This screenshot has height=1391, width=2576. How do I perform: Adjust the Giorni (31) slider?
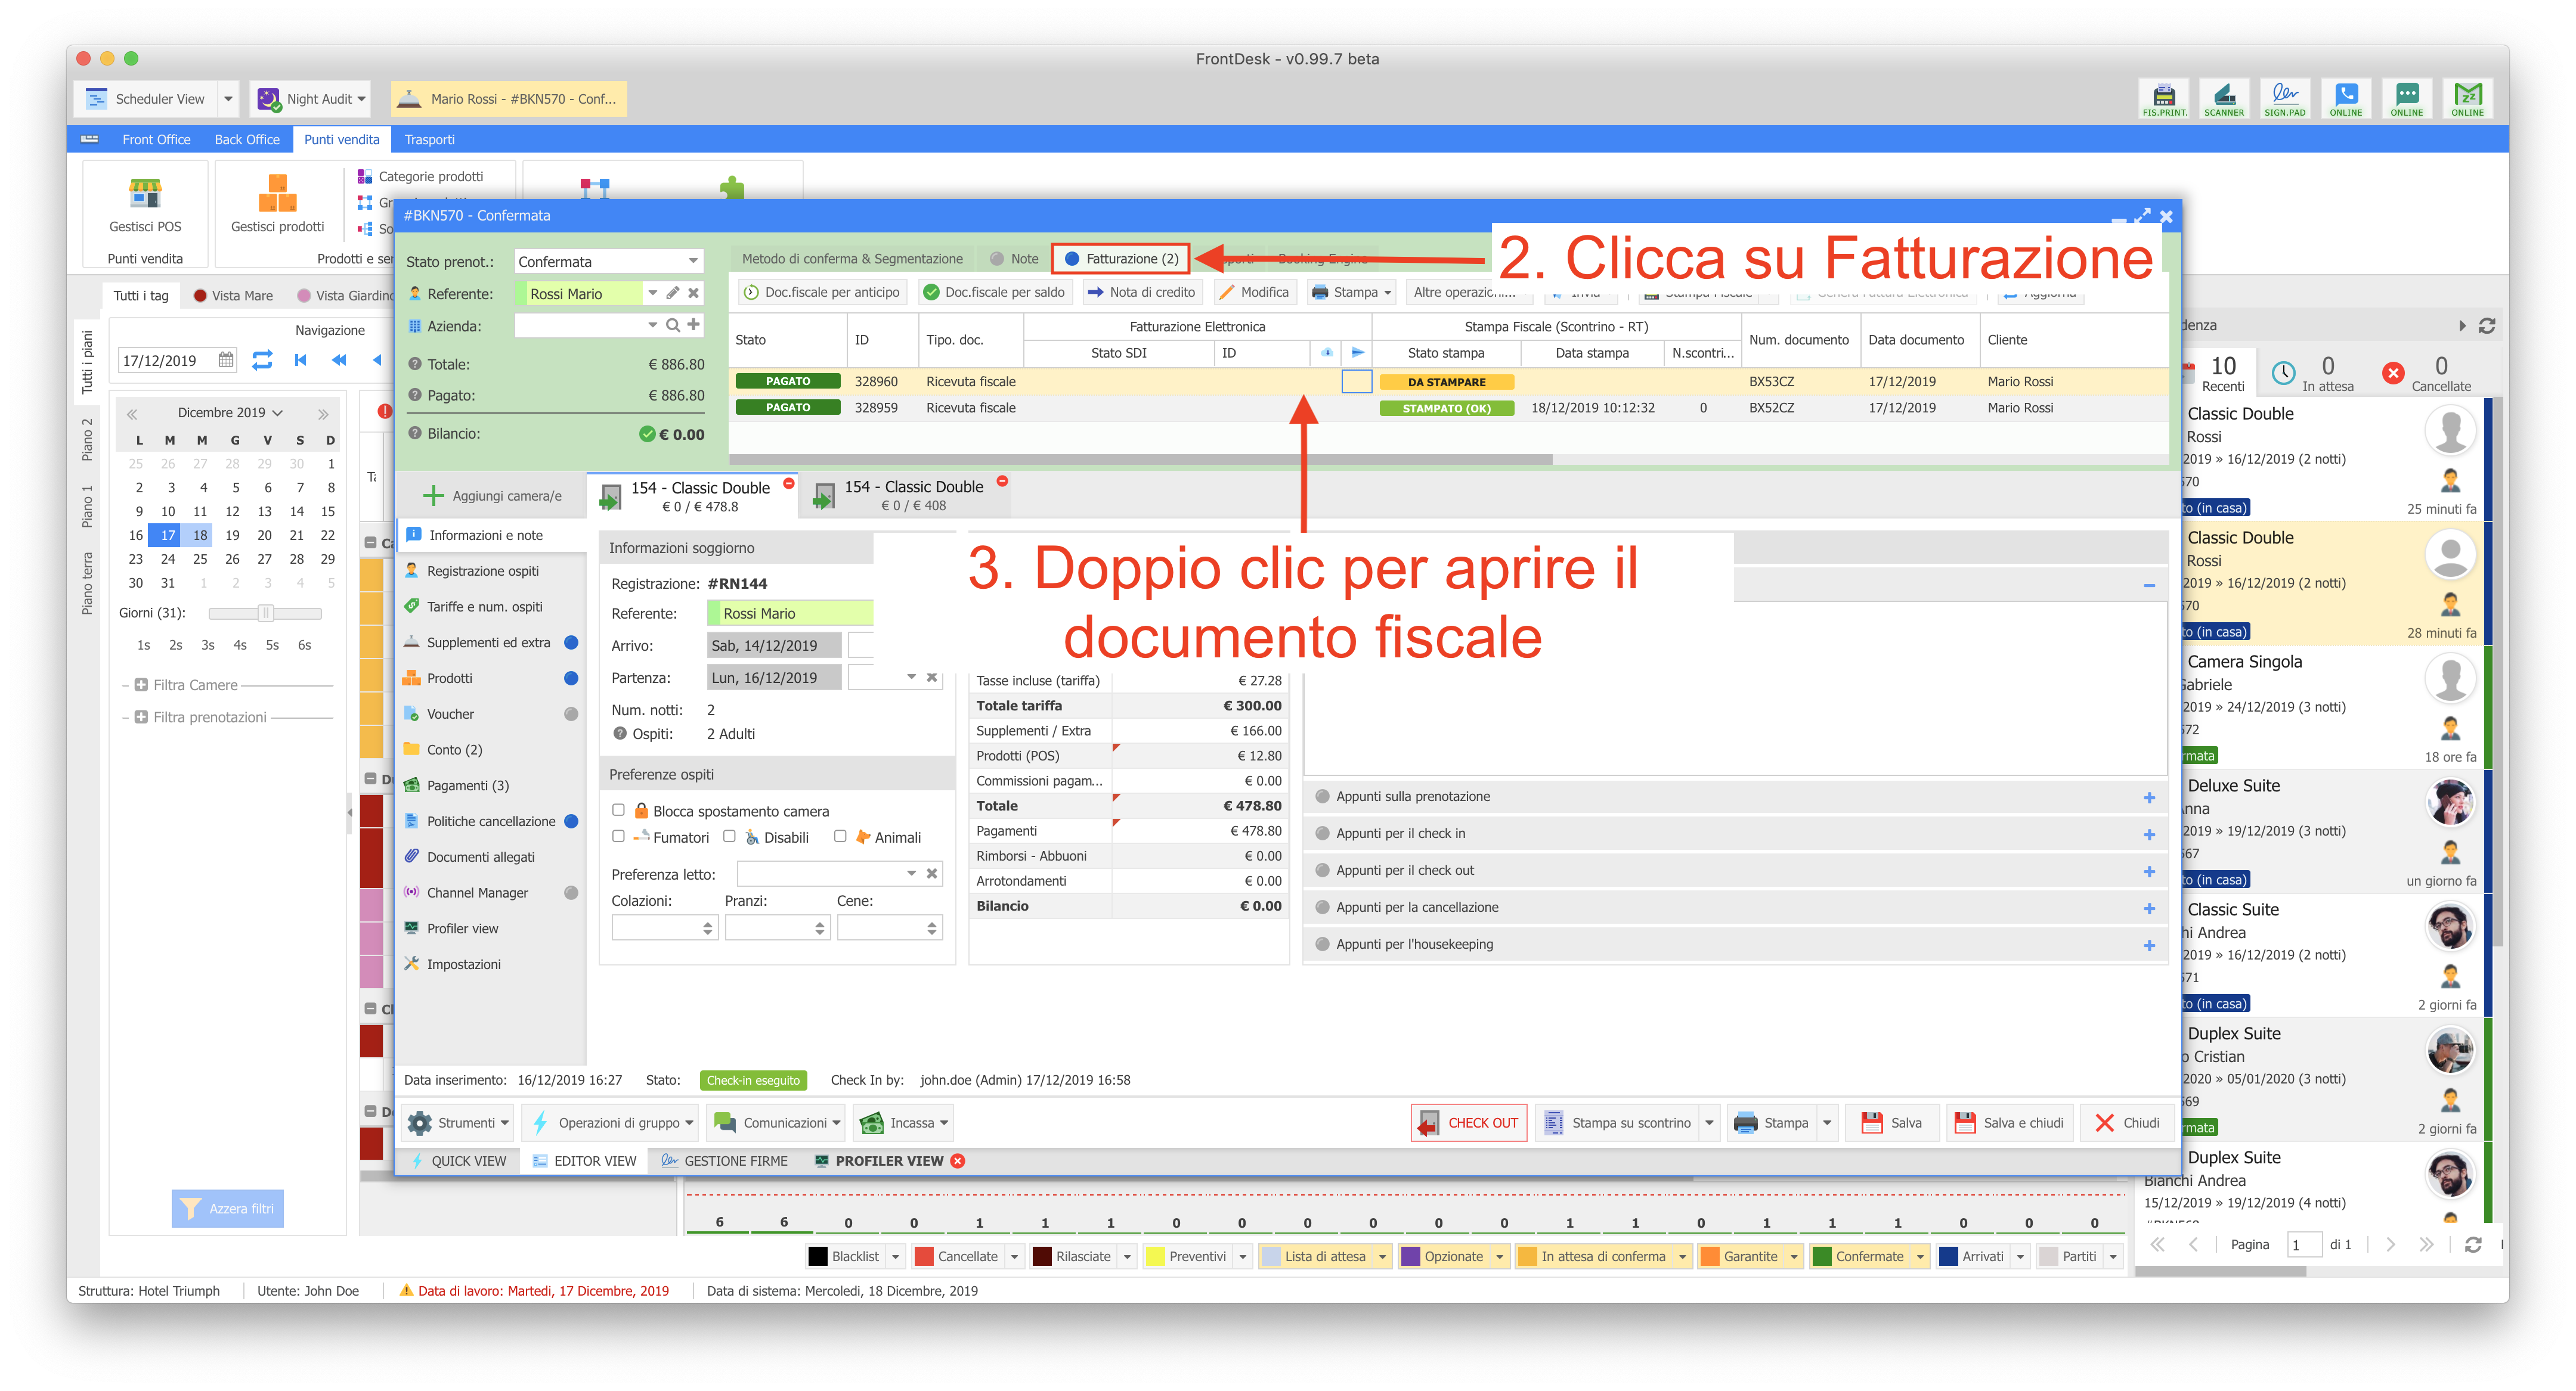[265, 613]
